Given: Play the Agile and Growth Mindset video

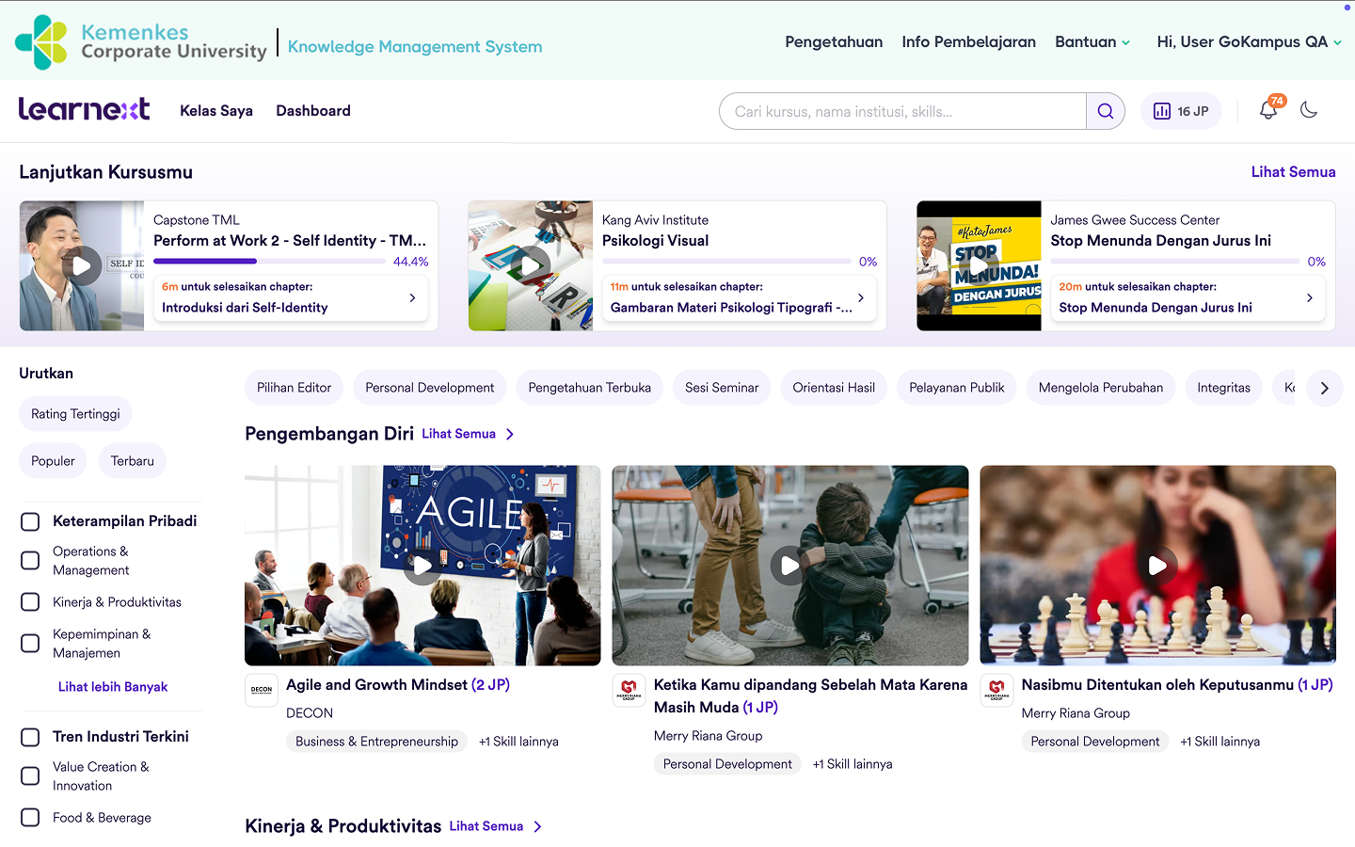Looking at the screenshot, I should click(x=422, y=566).
